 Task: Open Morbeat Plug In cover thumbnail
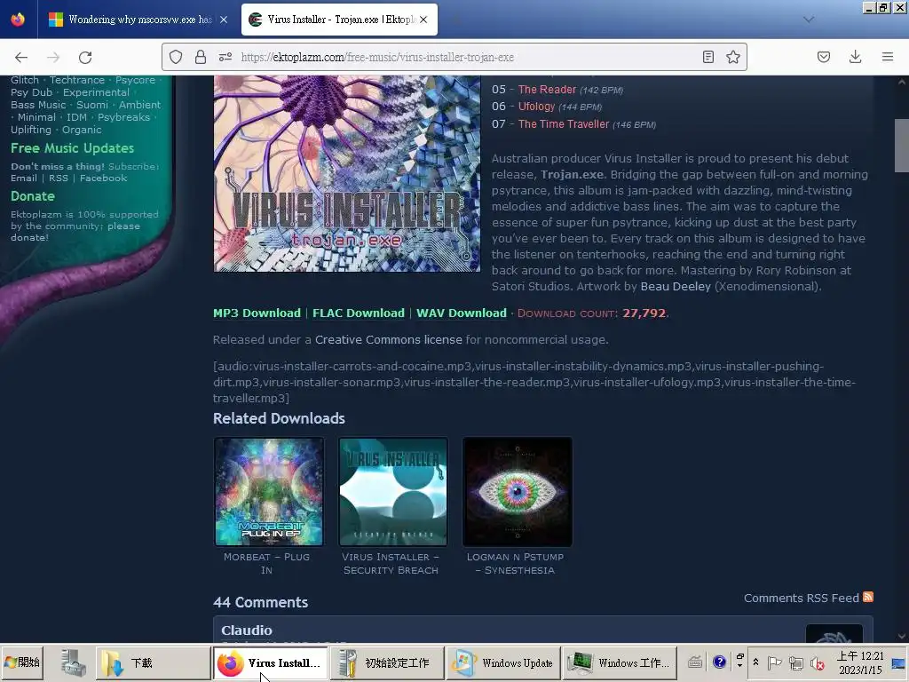pos(269,491)
